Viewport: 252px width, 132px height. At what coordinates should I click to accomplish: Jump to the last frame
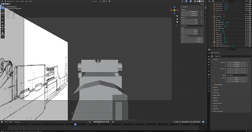[104, 122]
